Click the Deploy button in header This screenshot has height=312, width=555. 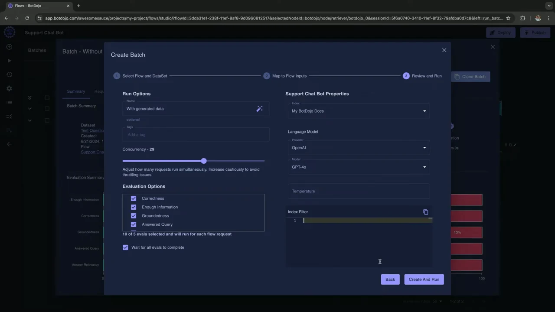click(501, 32)
